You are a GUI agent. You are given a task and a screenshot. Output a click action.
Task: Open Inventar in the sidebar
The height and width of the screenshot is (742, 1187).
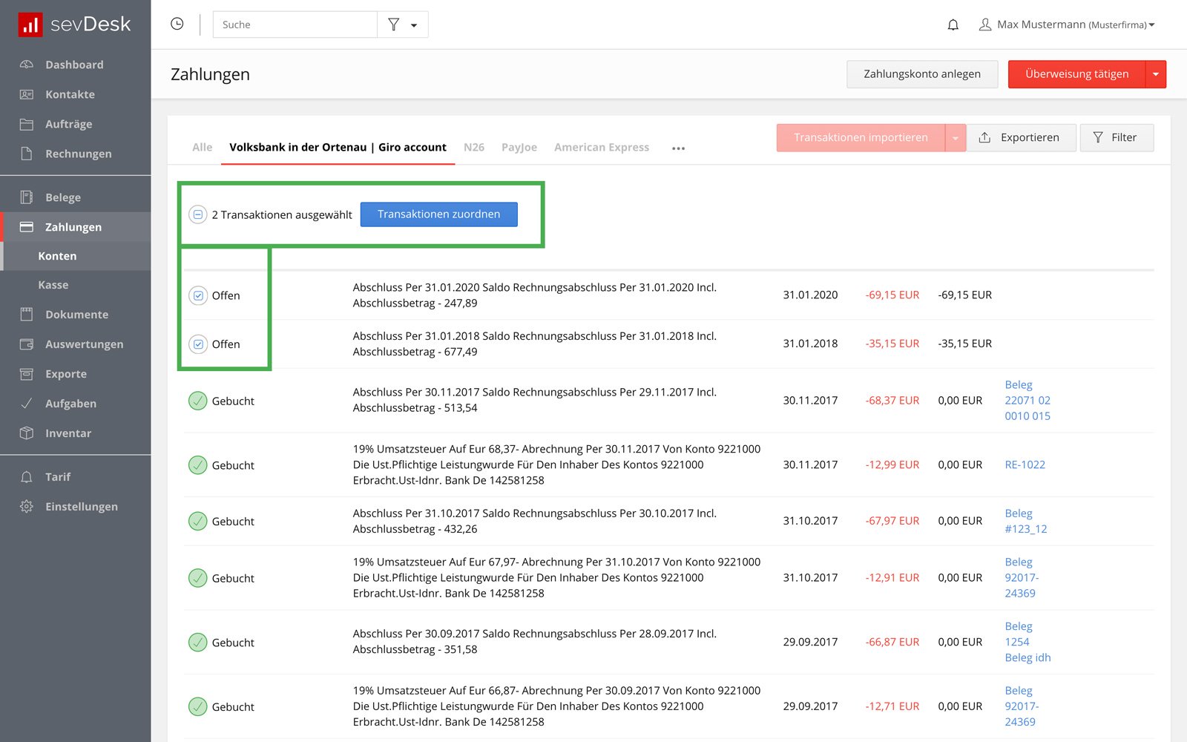75,433
